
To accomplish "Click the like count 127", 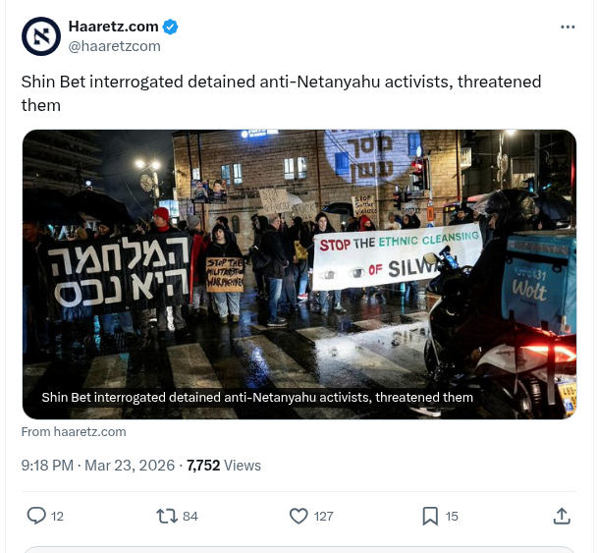I will pyautogui.click(x=324, y=517).
